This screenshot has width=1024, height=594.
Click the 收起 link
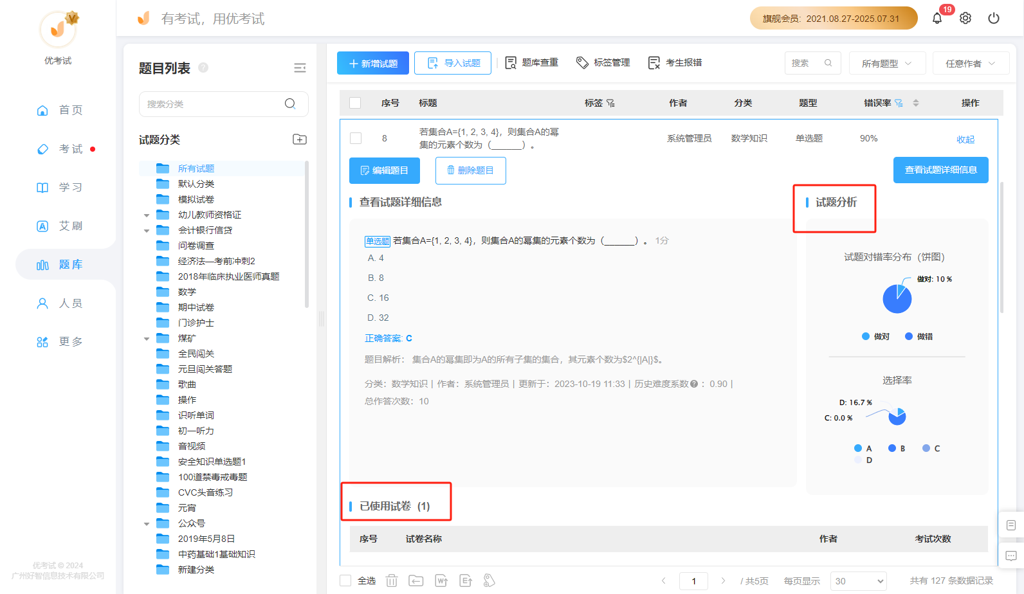pyautogui.click(x=965, y=139)
